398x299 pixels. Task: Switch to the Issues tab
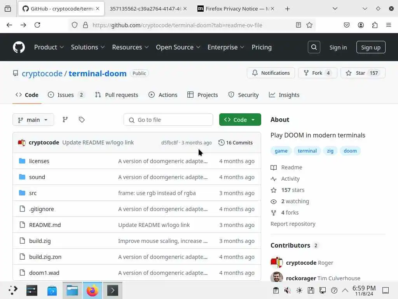coord(66,95)
